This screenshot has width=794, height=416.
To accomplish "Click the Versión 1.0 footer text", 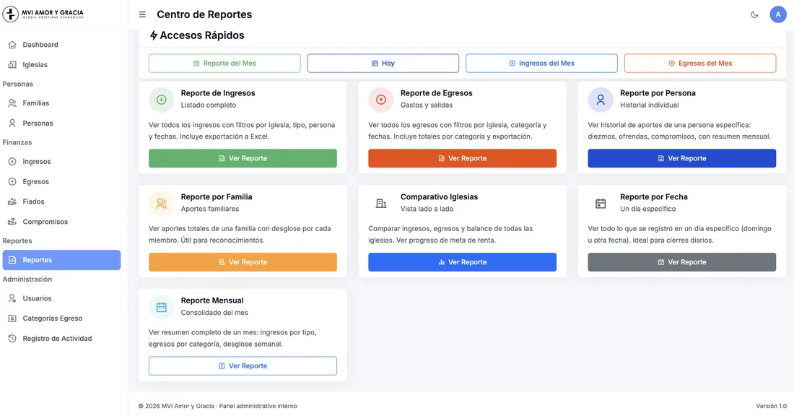I will (771, 406).
